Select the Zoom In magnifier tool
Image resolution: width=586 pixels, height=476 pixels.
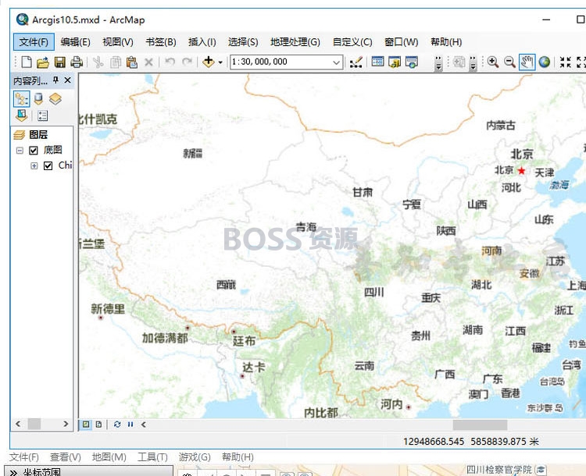click(493, 62)
